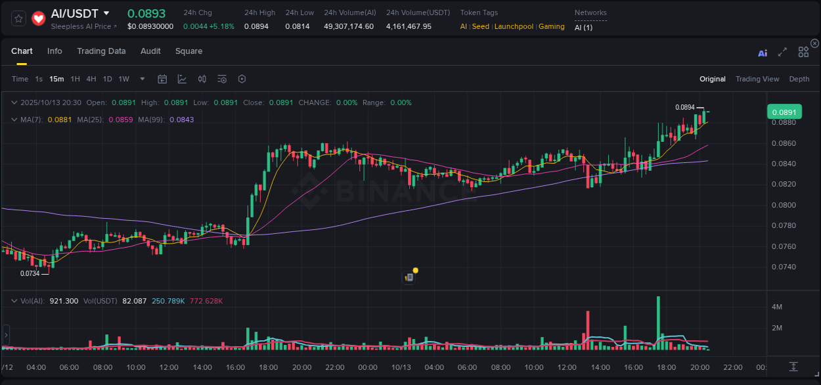The width and height of the screenshot is (821, 385).
Task: Expand the chart to fullscreen
Action: point(782,52)
